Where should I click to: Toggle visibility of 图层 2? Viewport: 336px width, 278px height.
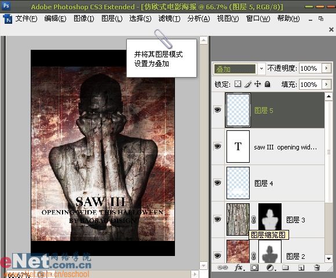click(217, 256)
